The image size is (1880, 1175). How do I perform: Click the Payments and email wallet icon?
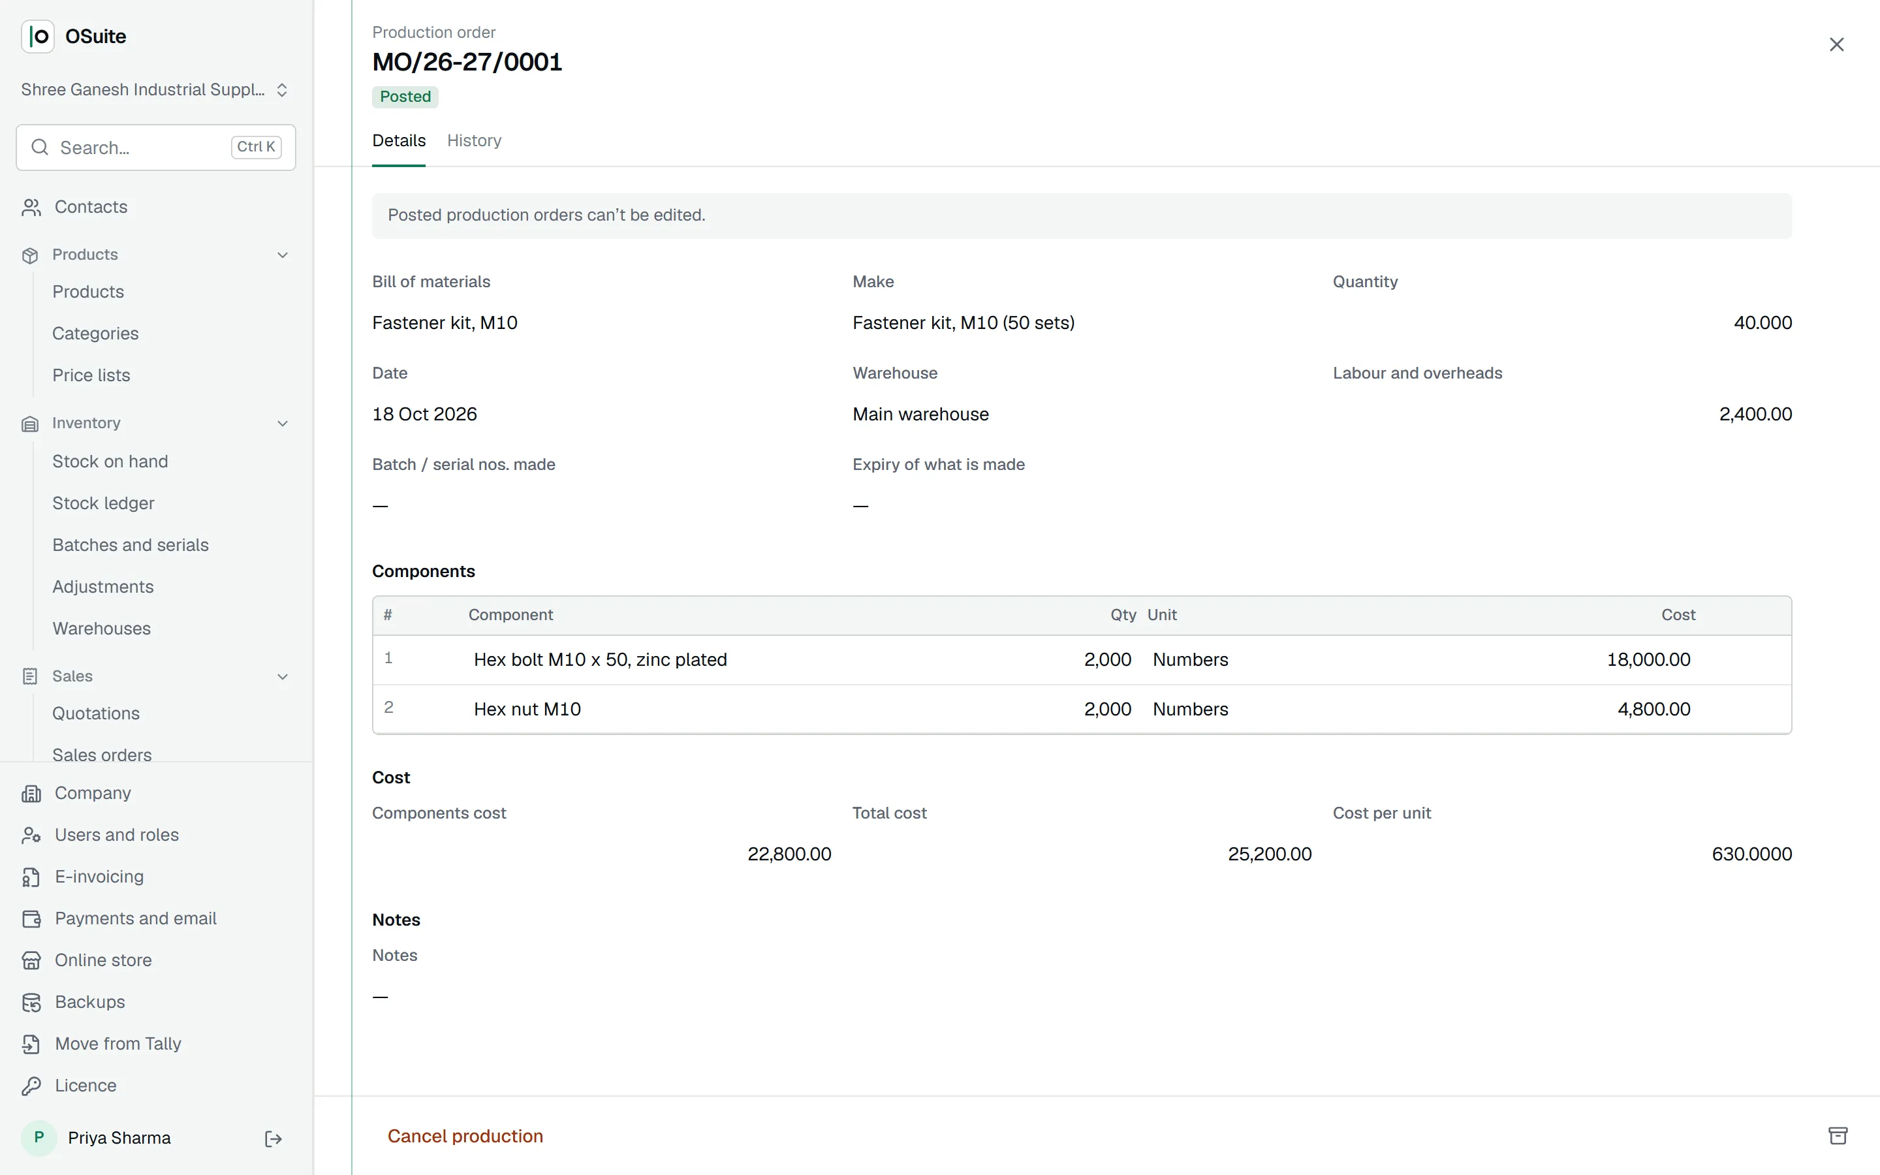(31, 919)
